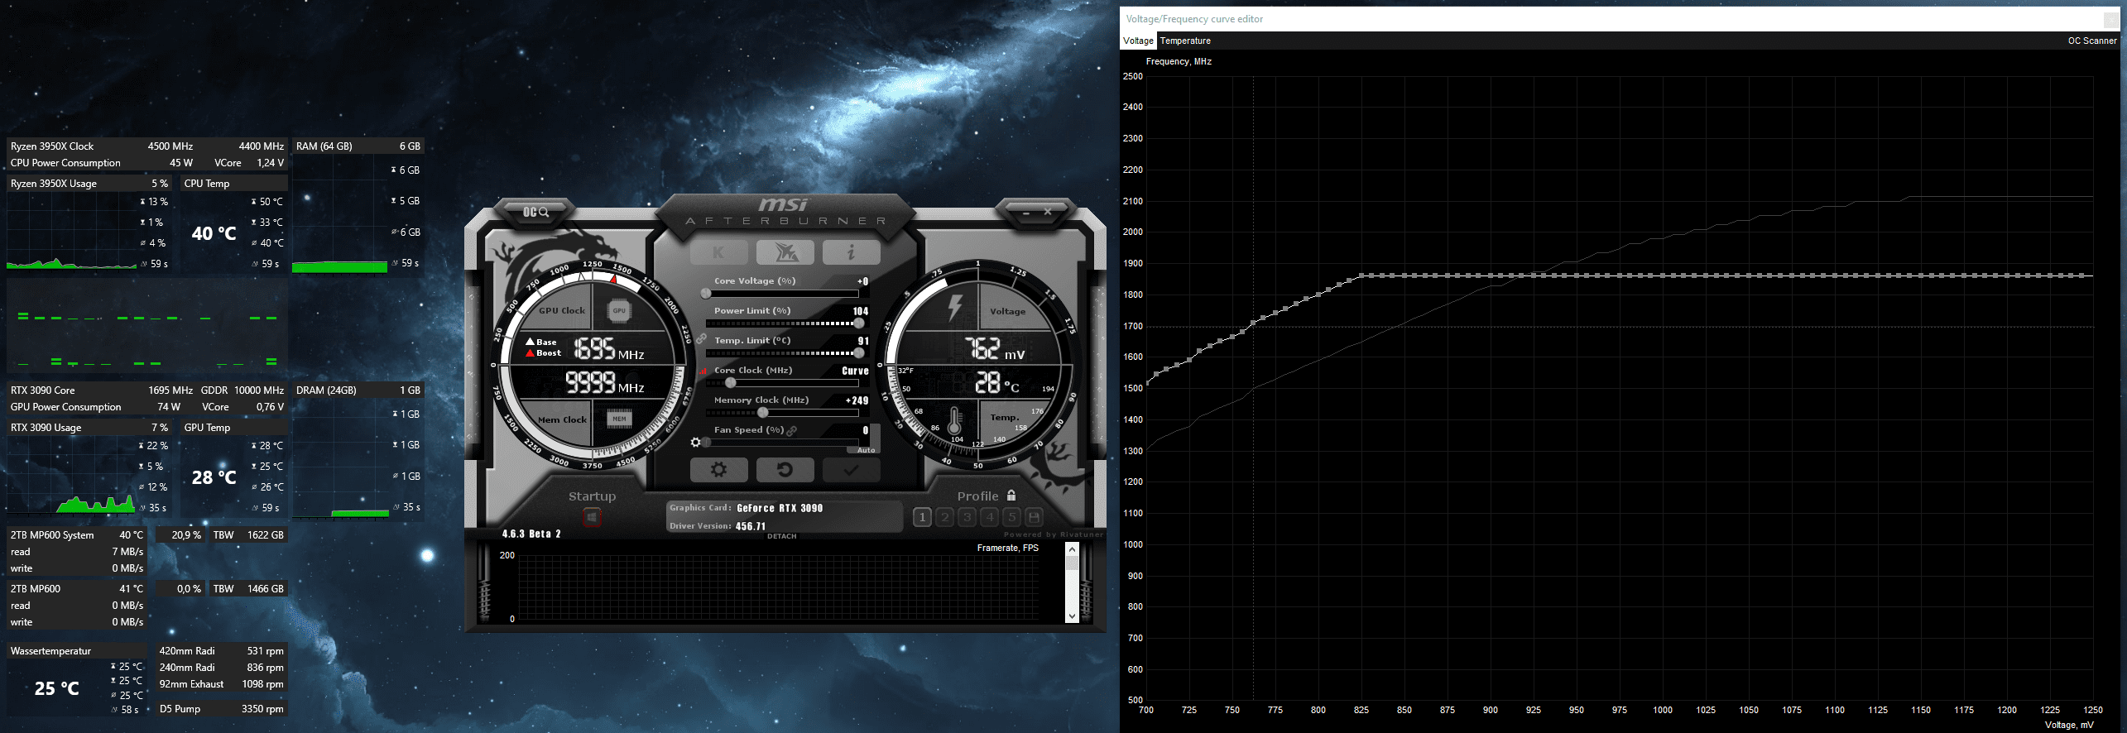
Task: Click the MEM chip icon in the clock gauge
Action: [619, 419]
